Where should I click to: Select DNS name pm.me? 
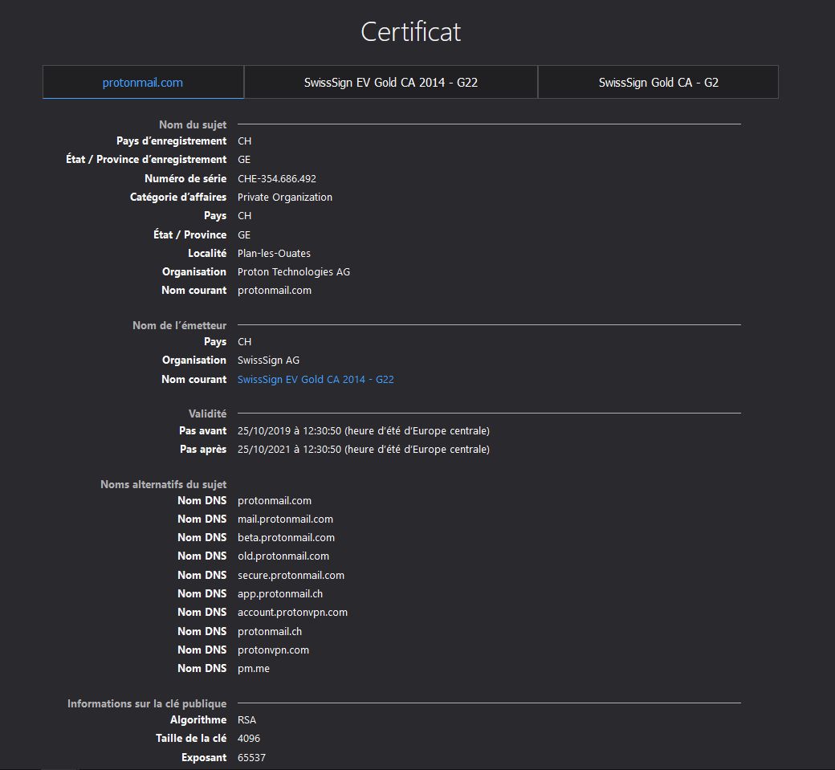coord(254,669)
